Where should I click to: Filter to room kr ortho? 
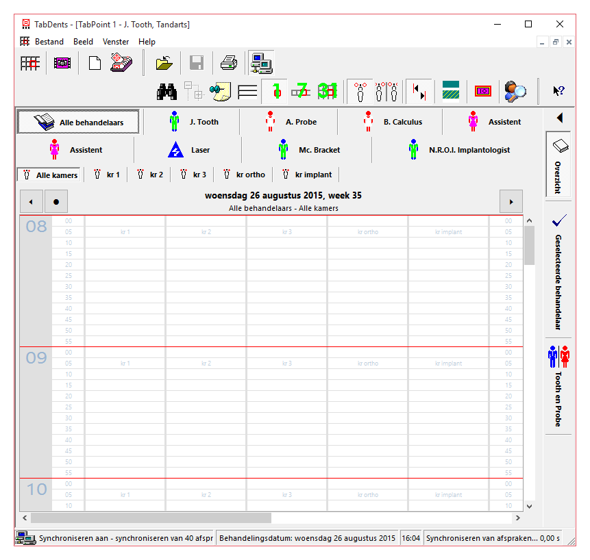(243, 175)
